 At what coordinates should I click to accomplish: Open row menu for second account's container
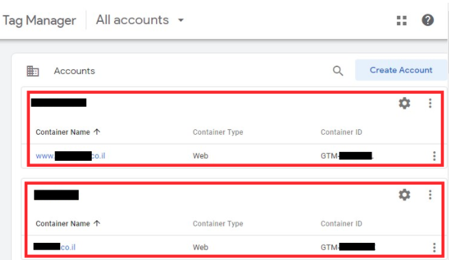tap(435, 247)
